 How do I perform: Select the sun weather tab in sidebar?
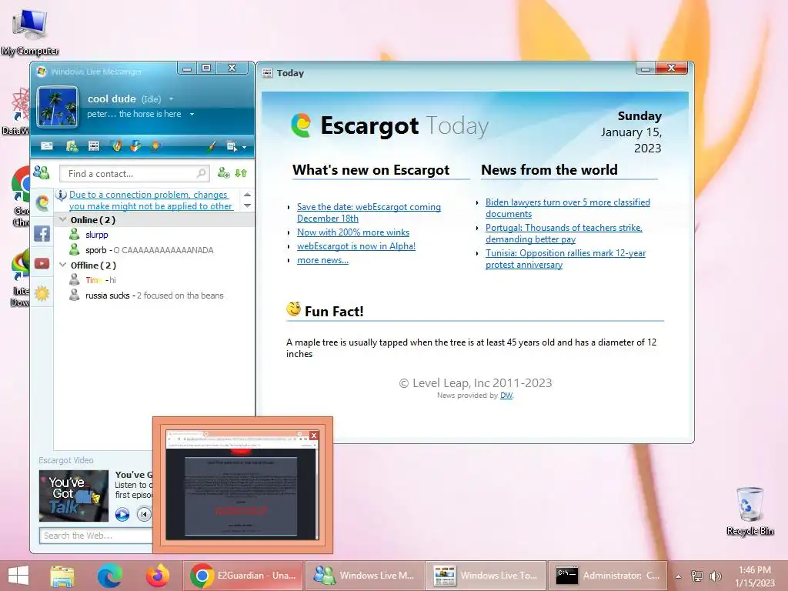click(42, 293)
